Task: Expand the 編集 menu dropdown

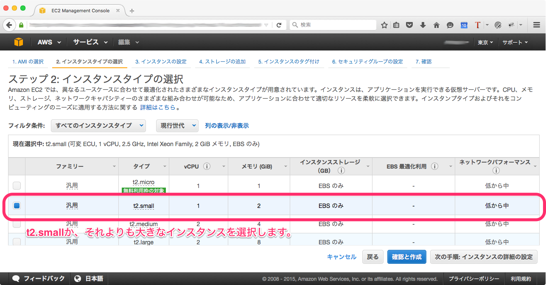Action: (x=129, y=42)
